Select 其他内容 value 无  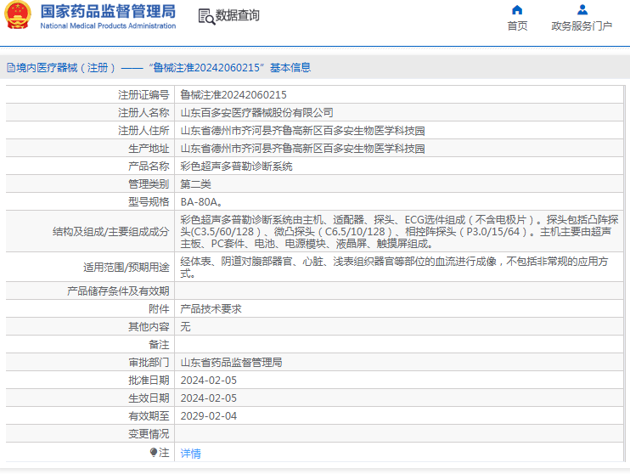(x=185, y=326)
